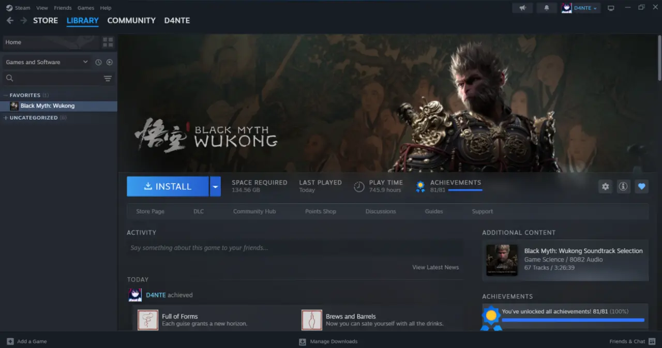
Task: Open the D4NTE profile tab
Action: tap(177, 20)
